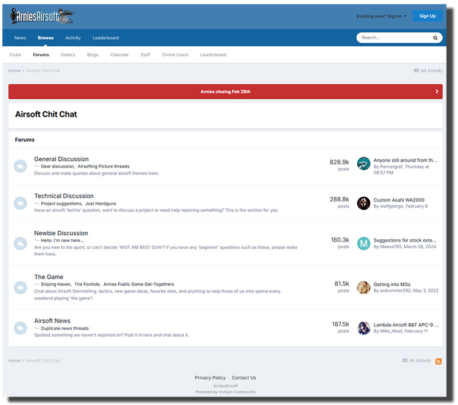Click the General Discussion forum bubble icon
This screenshot has width=458, height=405.
[x=20, y=166]
